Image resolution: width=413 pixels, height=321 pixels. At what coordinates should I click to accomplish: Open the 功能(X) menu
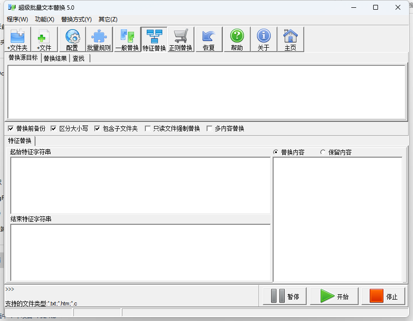tap(45, 19)
